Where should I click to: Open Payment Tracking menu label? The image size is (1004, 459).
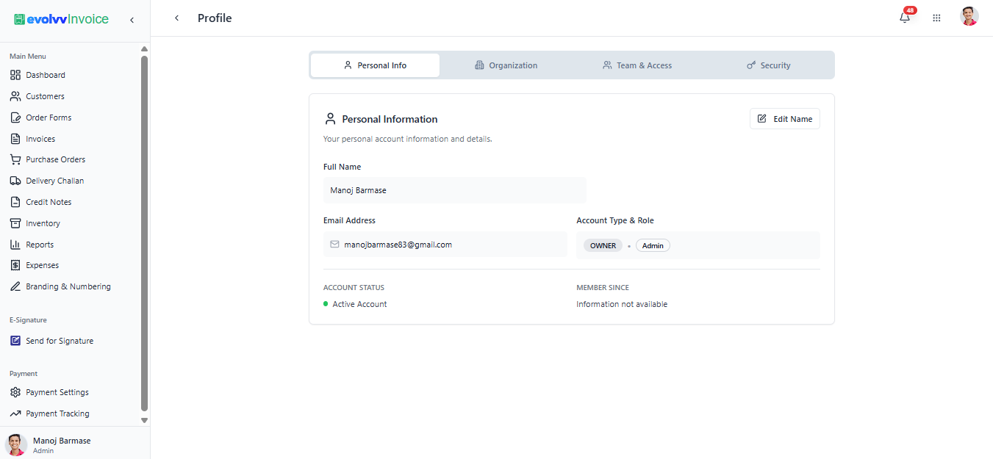(57, 413)
